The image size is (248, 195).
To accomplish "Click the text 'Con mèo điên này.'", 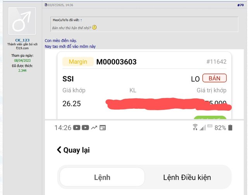I will tap(61, 40).
